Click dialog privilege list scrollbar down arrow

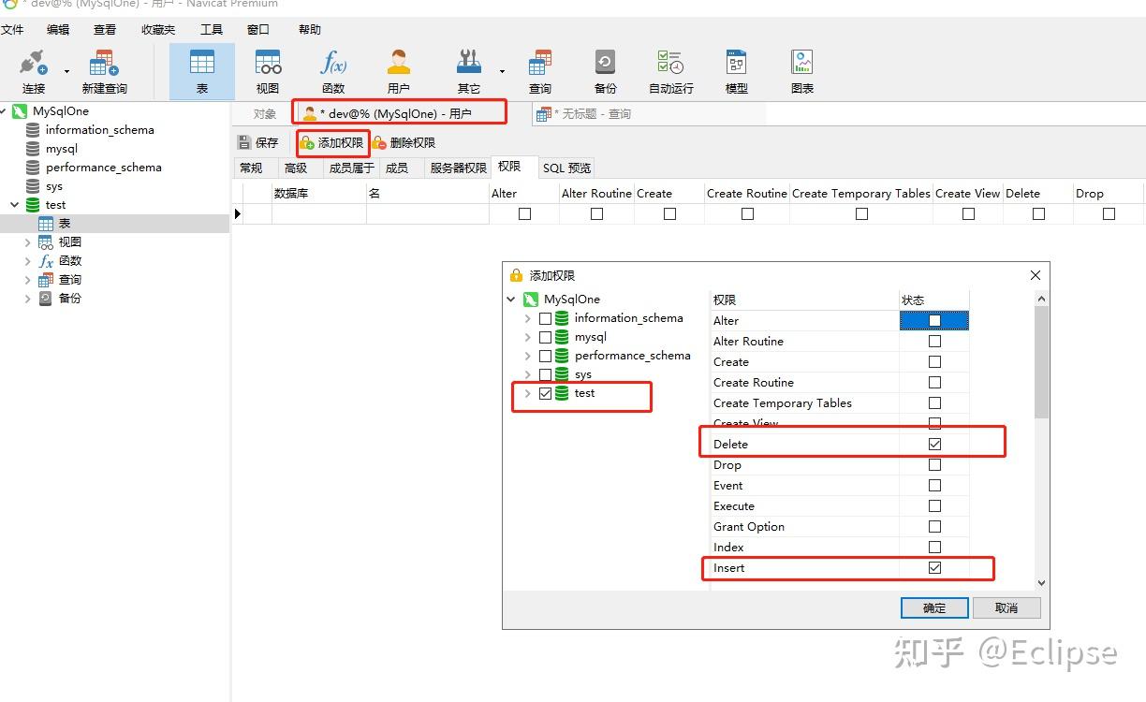(1042, 582)
